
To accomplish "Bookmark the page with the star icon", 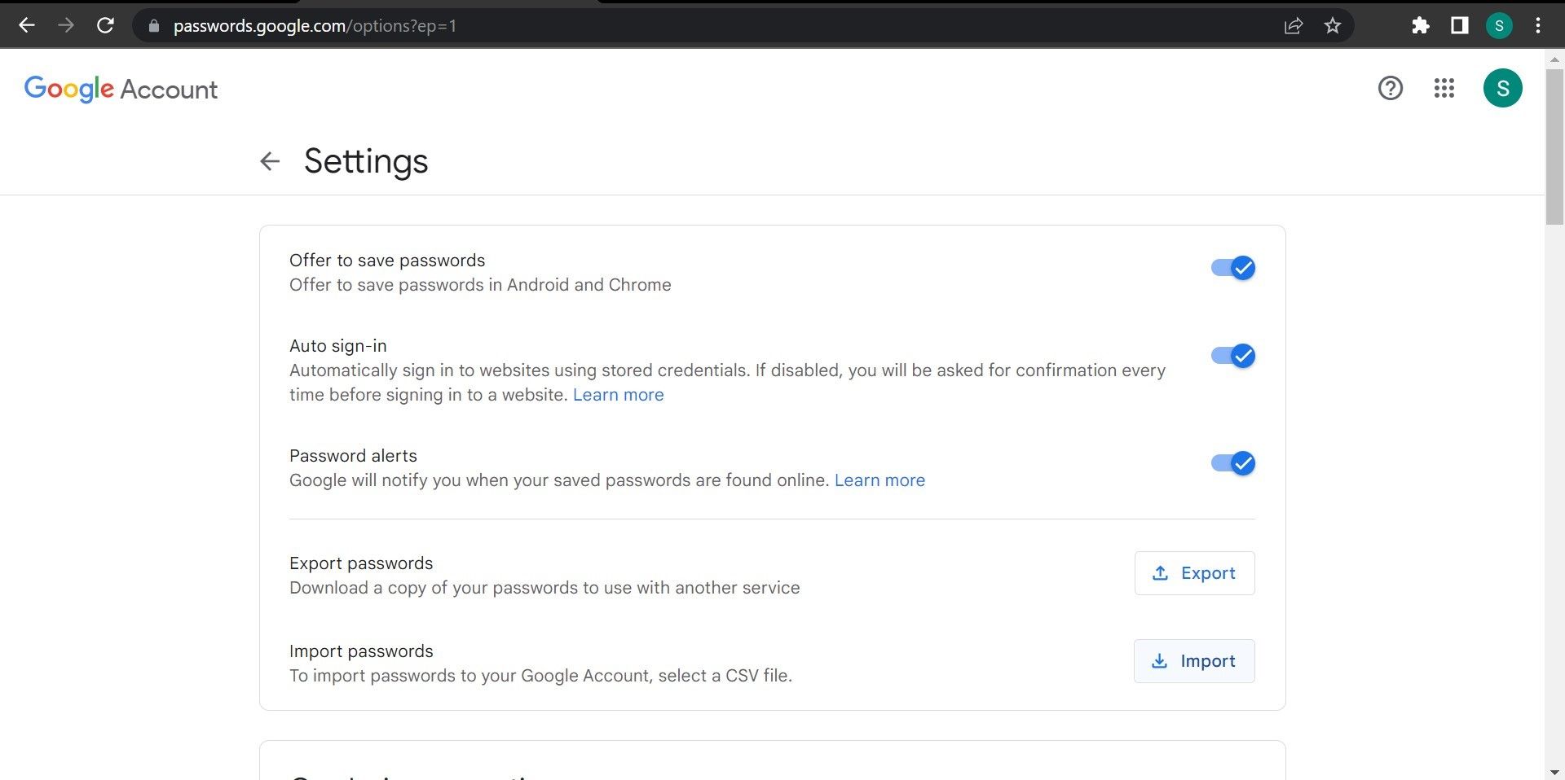I will [x=1332, y=25].
